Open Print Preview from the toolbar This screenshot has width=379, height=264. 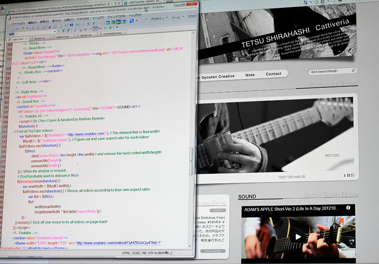point(43,28)
